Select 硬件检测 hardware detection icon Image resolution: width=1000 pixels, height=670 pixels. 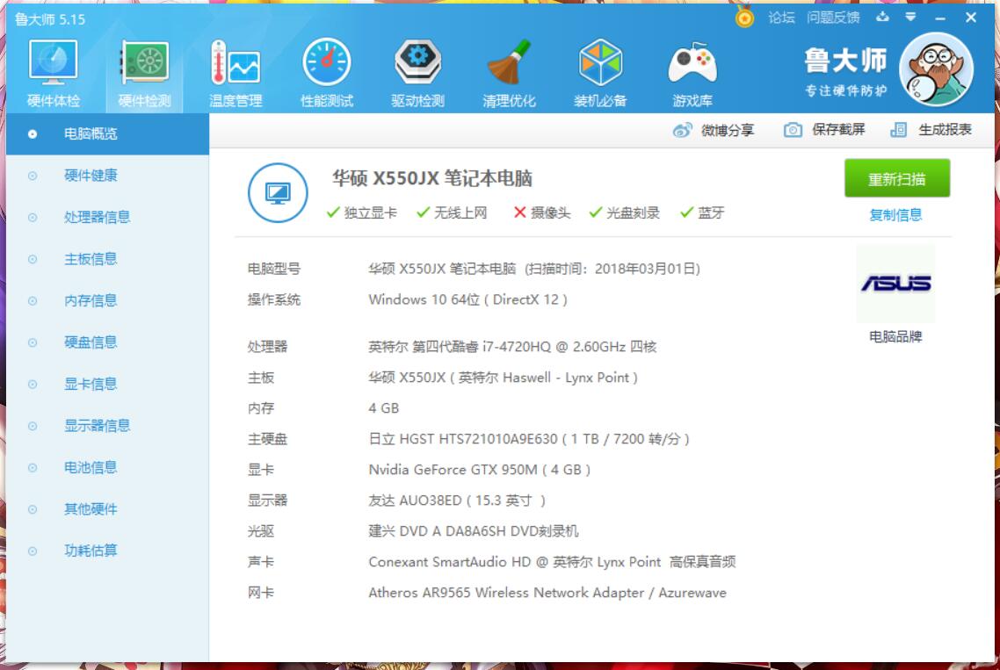[145, 73]
